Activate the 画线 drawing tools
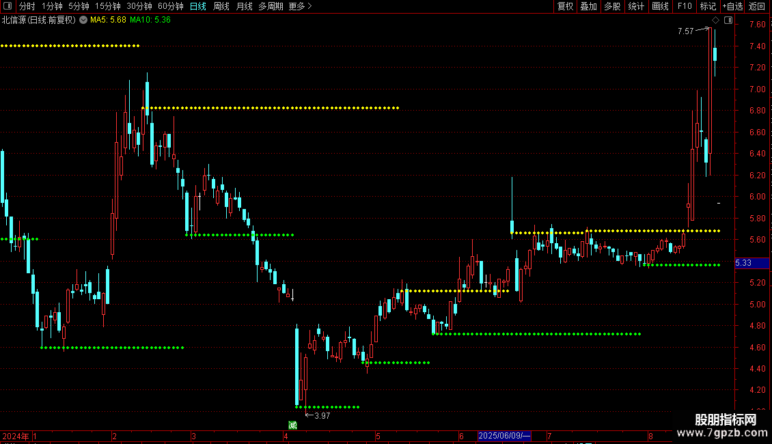772x444 pixels. pos(660,6)
